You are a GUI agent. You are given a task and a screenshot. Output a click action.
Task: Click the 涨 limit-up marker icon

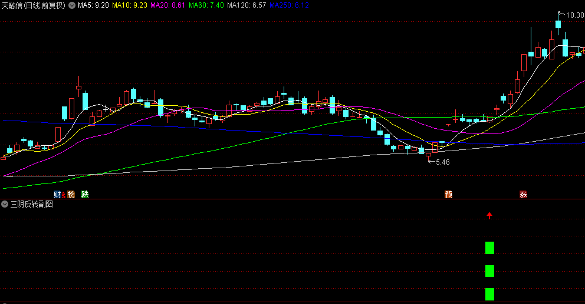pyautogui.click(x=523, y=194)
